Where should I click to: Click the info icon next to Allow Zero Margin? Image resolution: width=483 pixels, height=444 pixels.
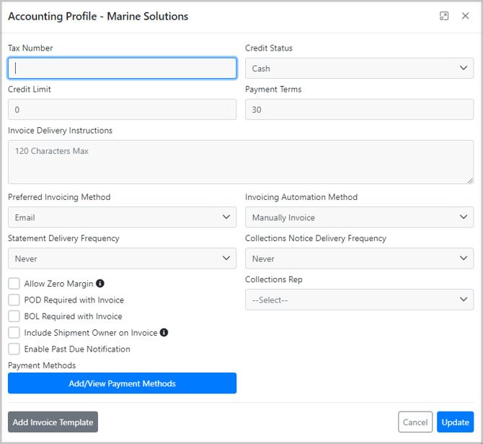pos(100,284)
